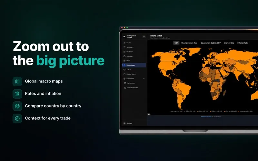Switch to the GDP tab

coord(176,43)
